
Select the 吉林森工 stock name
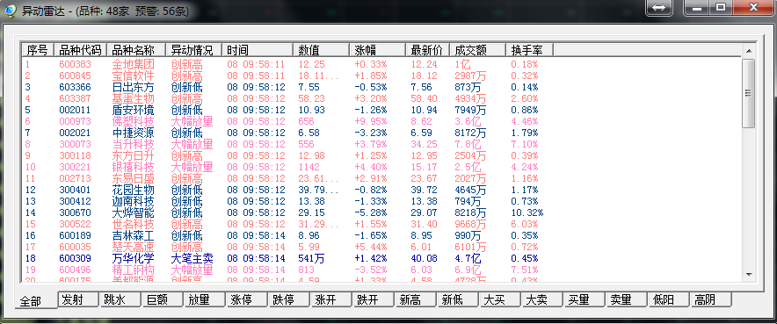[134, 235]
